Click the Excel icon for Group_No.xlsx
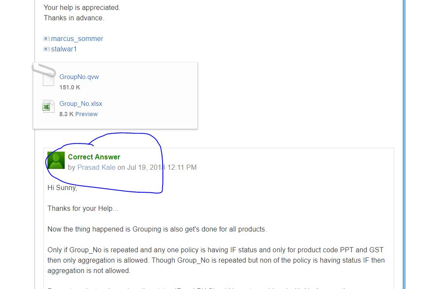Image resolution: width=433 pixels, height=289 pixels. (x=48, y=106)
